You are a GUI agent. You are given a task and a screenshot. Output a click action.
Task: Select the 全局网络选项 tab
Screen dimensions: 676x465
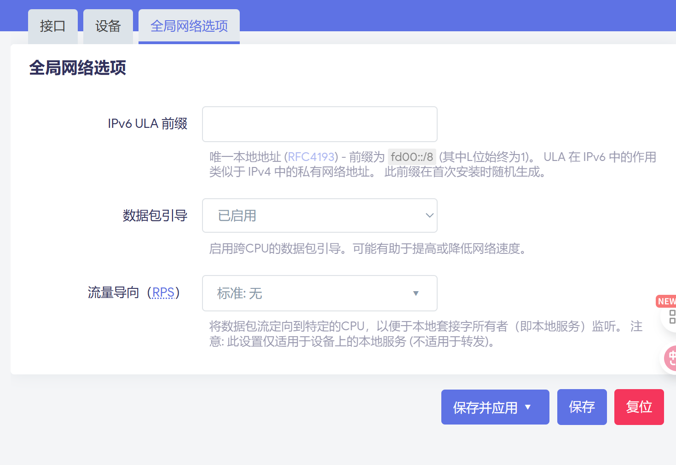(189, 26)
